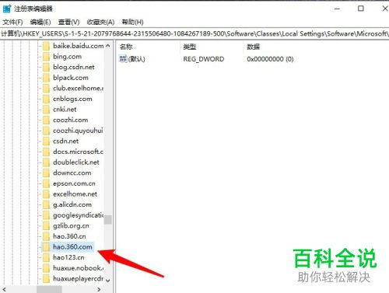The width and height of the screenshot is (389, 293).
Task: Select the gzlib.org.cn key
Action: click(x=71, y=226)
